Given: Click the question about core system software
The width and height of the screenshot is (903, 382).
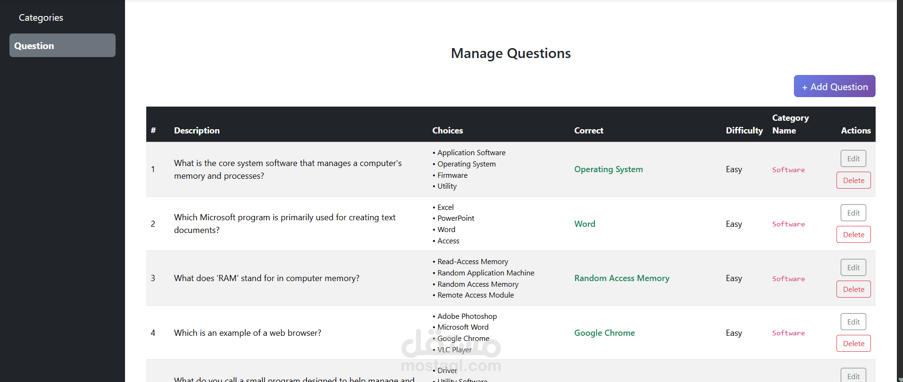Looking at the screenshot, I should [x=288, y=169].
